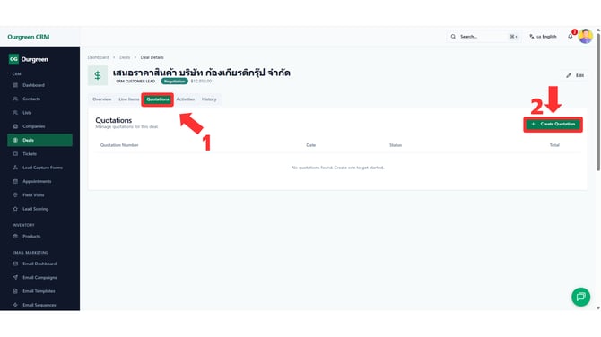Image resolution: width=601 pixels, height=337 pixels.
Task: Go to Deals breadcrumb link
Action: [x=125, y=57]
